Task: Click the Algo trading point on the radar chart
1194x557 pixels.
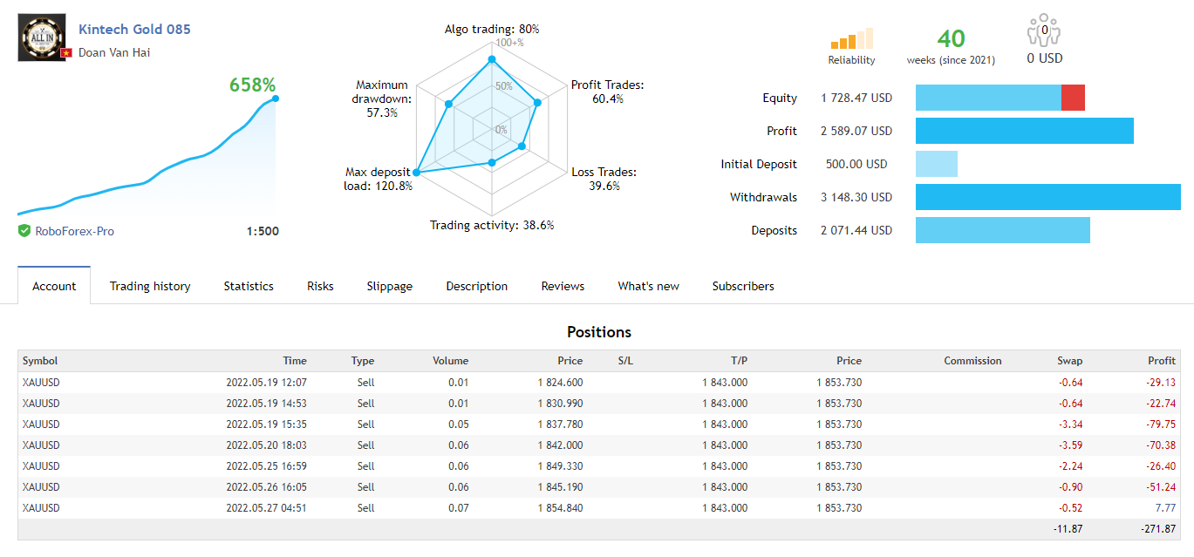Action: click(492, 60)
